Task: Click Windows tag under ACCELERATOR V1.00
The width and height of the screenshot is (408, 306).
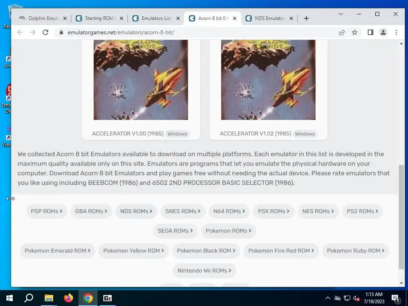Action: pyautogui.click(x=177, y=134)
